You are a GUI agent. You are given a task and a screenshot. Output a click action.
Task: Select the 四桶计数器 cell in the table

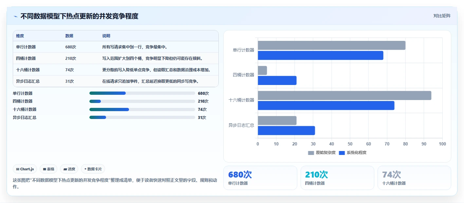[26, 59]
